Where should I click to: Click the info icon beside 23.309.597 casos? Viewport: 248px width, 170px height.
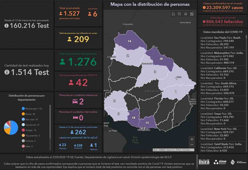pyautogui.click(x=204, y=8)
